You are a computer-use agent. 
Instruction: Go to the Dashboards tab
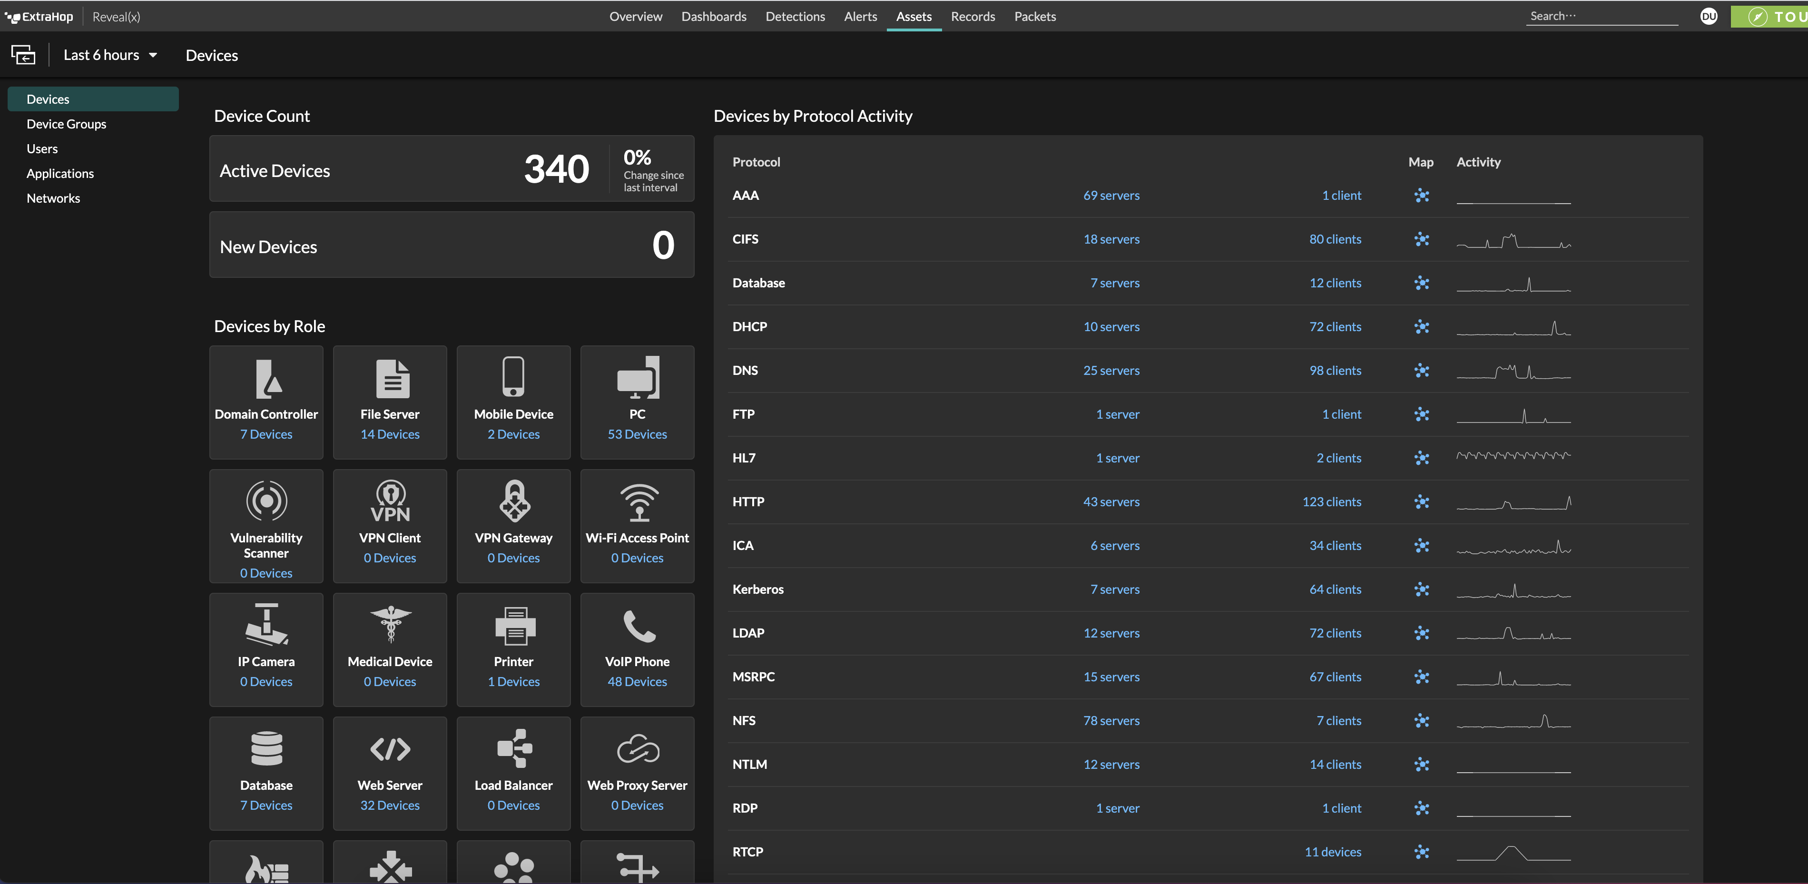pyautogui.click(x=714, y=16)
